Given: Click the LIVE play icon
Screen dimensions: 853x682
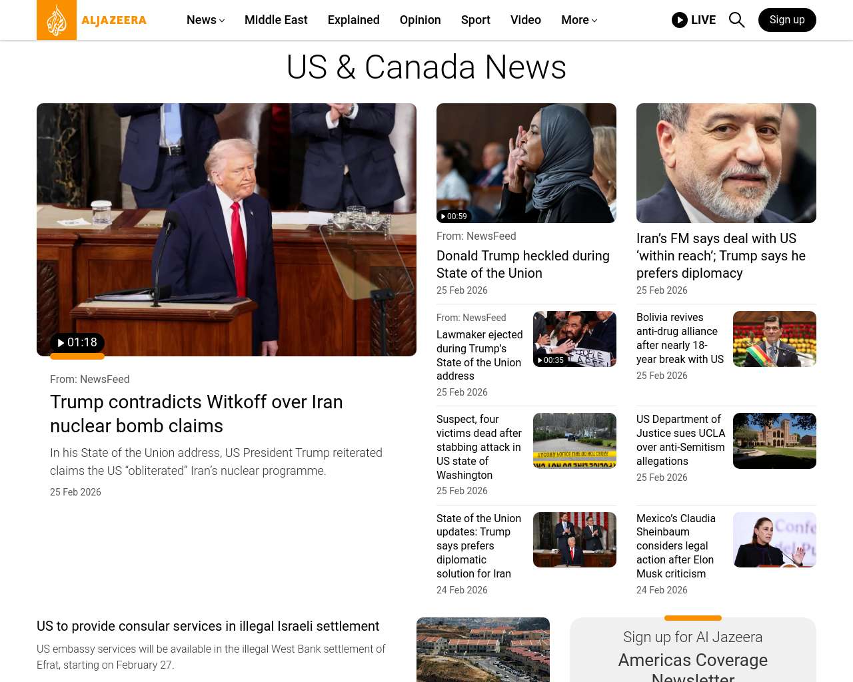Looking at the screenshot, I should pyautogui.click(x=680, y=20).
